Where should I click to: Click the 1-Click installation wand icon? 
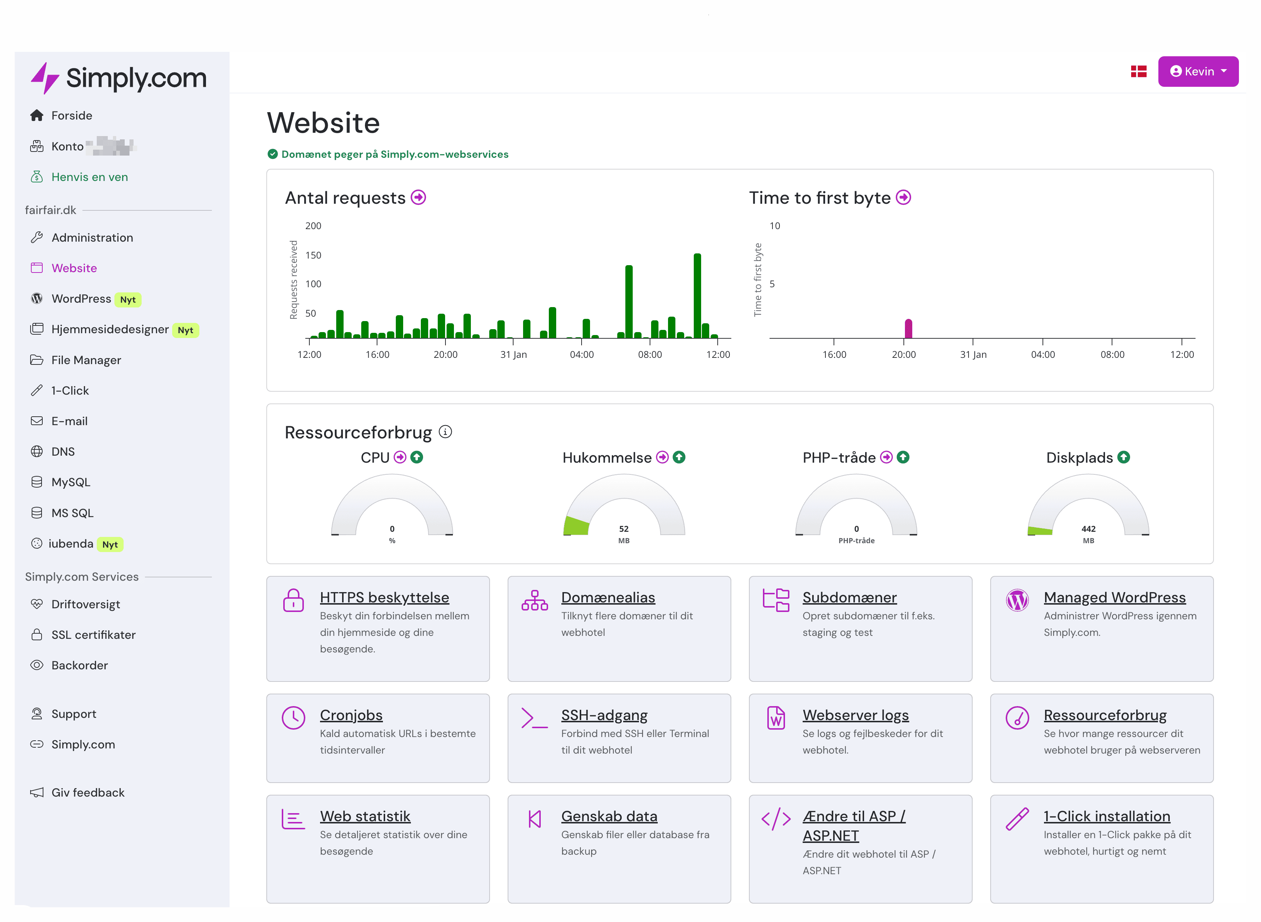click(x=1017, y=819)
